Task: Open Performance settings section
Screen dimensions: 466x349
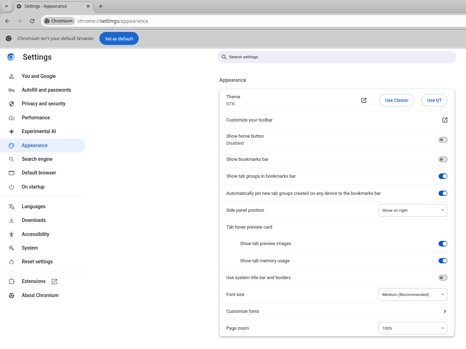Action: tap(42, 118)
